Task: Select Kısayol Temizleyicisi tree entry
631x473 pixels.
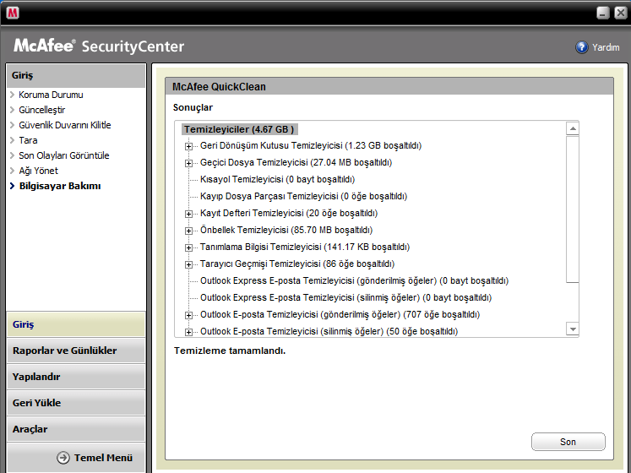Action: pos(277,180)
